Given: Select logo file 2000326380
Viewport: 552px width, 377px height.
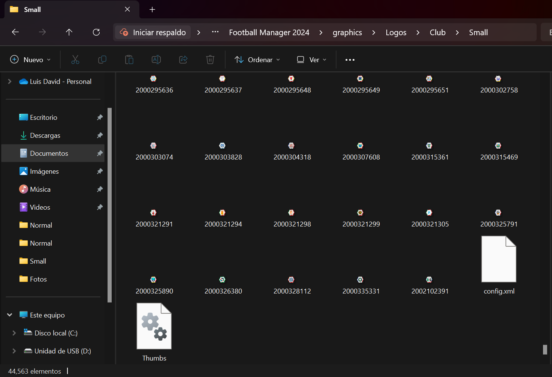Looking at the screenshot, I should pos(223,286).
